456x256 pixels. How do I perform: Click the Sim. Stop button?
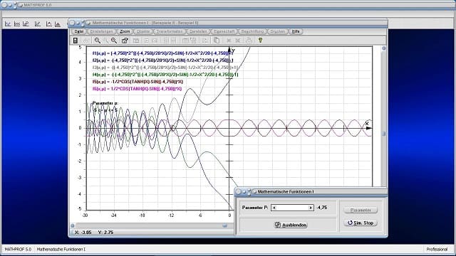pyautogui.click(x=361, y=223)
